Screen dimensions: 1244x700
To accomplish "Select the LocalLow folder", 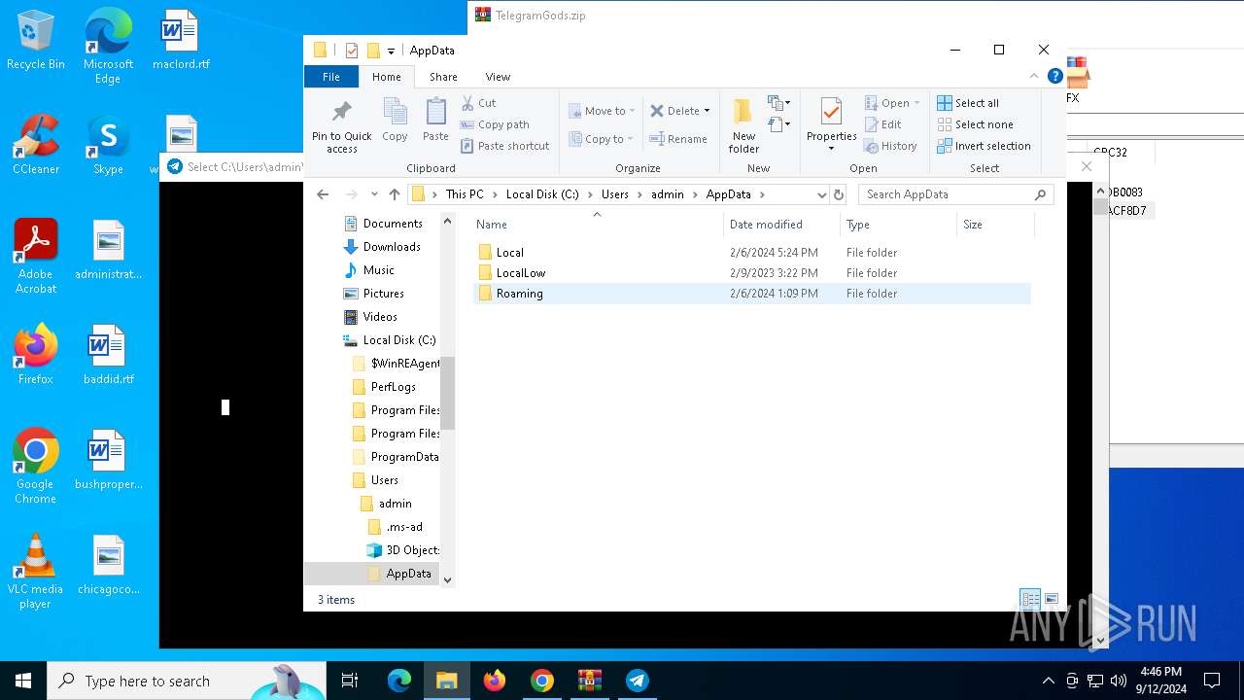I will [751, 273].
